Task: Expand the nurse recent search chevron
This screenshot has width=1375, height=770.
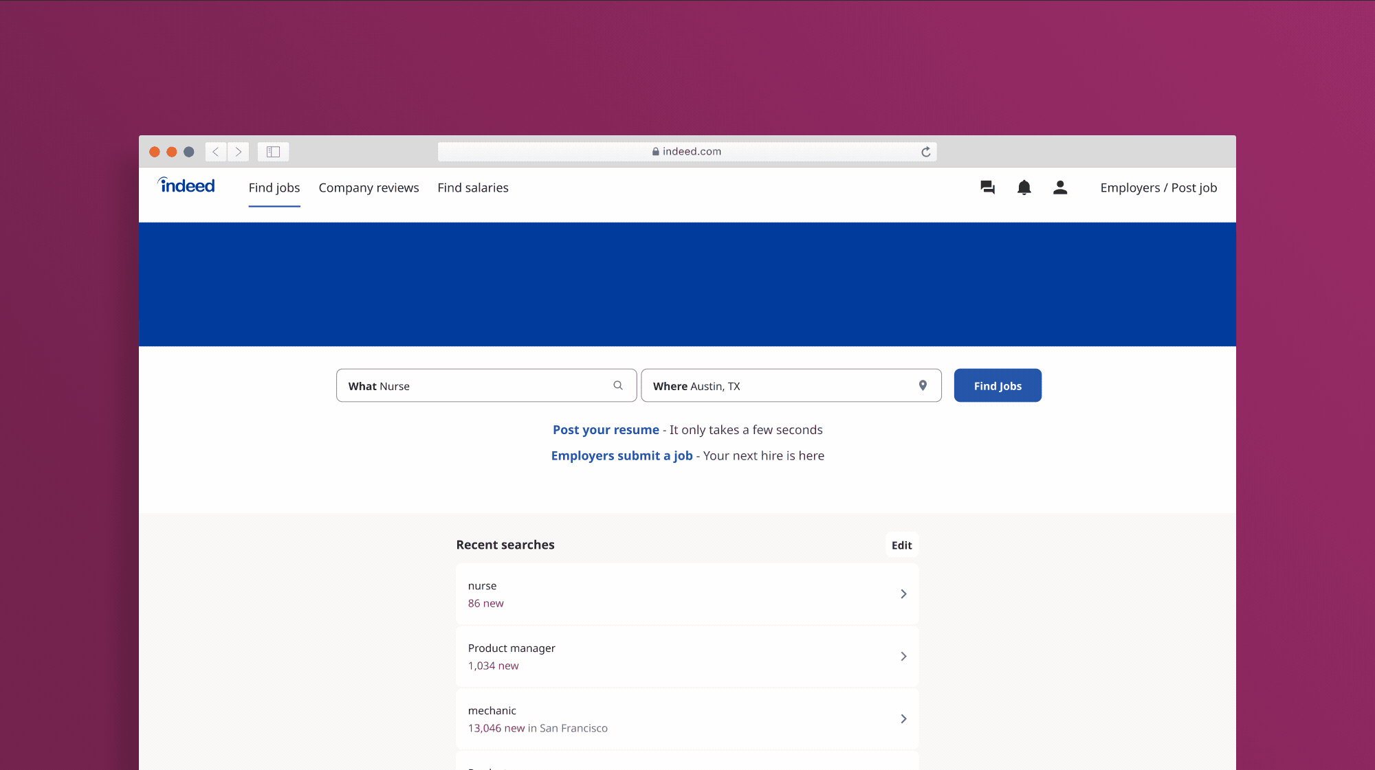Action: click(903, 594)
